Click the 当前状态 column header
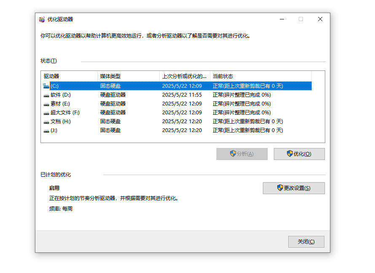 tap(261, 76)
